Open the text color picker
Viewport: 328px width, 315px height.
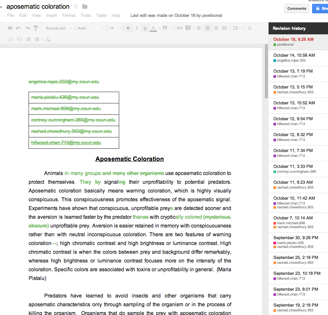[155, 28]
